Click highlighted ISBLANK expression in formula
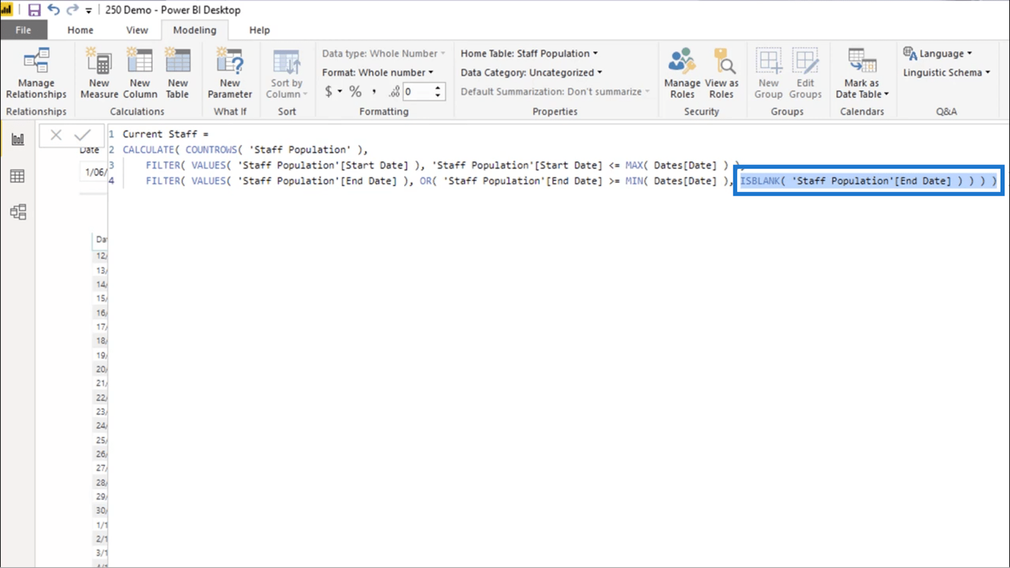Viewport: 1010px width, 568px height. pyautogui.click(x=868, y=181)
